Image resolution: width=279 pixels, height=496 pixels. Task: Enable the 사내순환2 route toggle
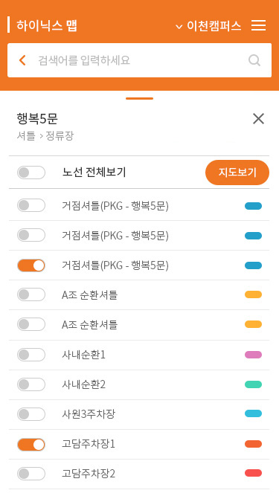coord(31,384)
